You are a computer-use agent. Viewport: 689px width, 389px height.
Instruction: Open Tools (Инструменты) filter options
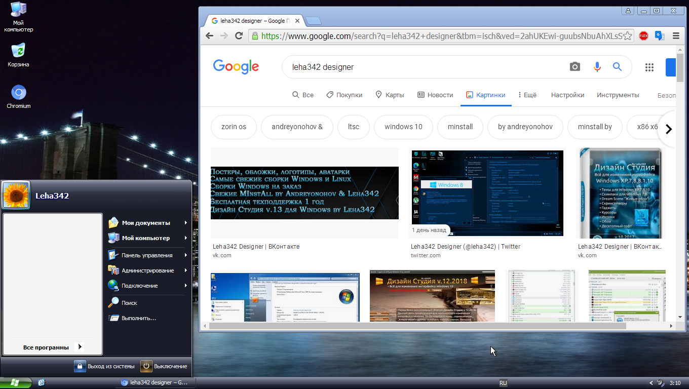(x=618, y=95)
